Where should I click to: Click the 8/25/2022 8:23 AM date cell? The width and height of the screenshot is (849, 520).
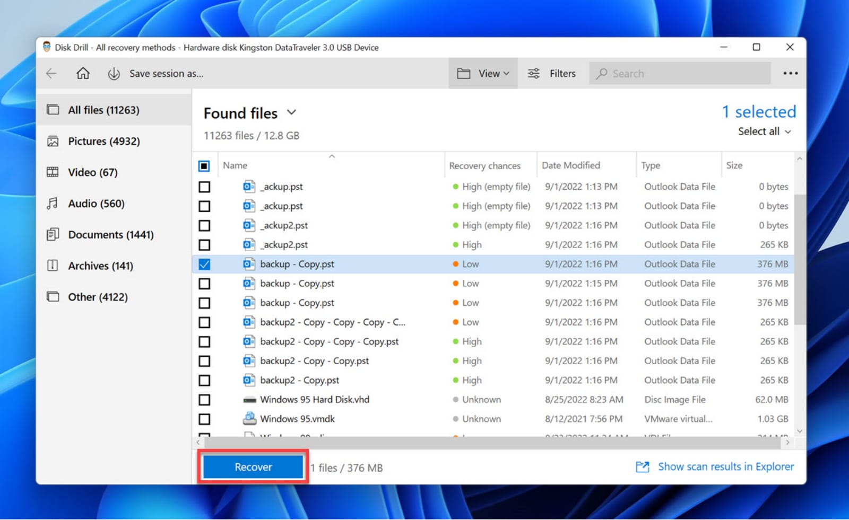coord(584,400)
